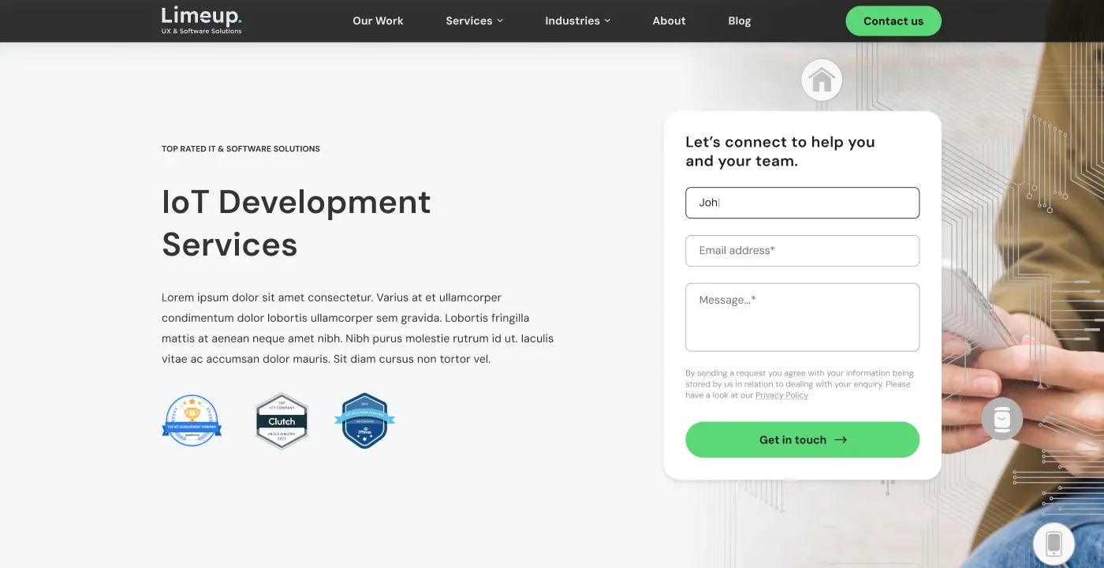
Task: Click the Email address field
Action: point(802,251)
